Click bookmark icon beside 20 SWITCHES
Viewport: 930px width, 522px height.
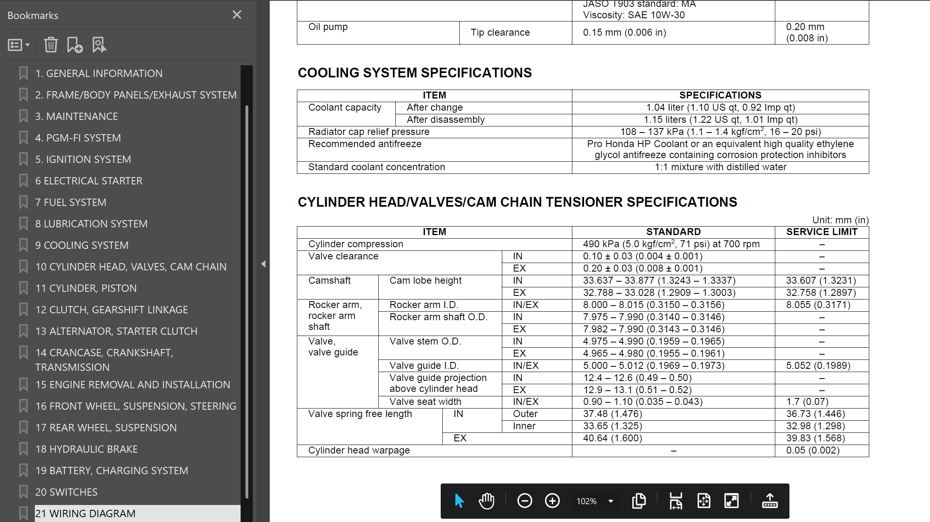23,492
